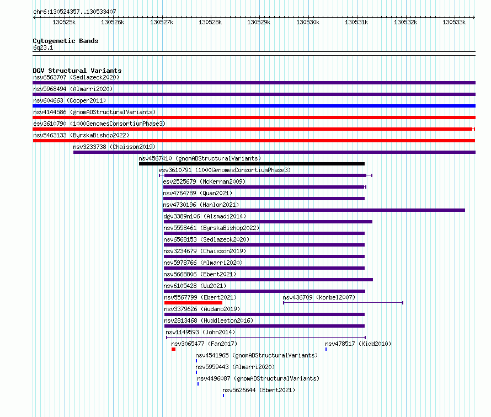This screenshot has width=491, height=417.
Task: Click the blue nsv604663 Cooper2011 bar
Action: 254,106
